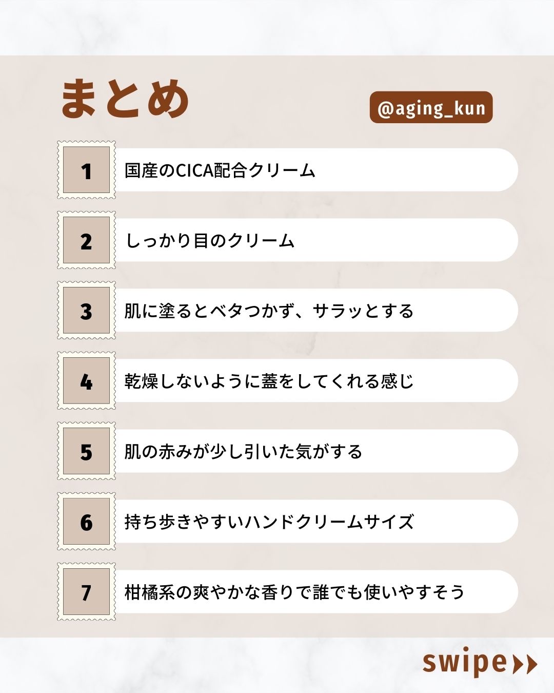This screenshot has width=554, height=693.
Task: Click the number 7 stamp icon
Action: pyautogui.click(x=86, y=592)
